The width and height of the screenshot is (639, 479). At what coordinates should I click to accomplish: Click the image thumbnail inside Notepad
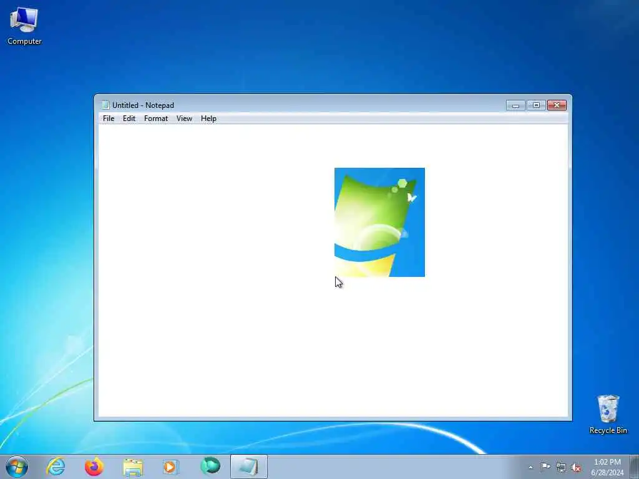tap(379, 222)
